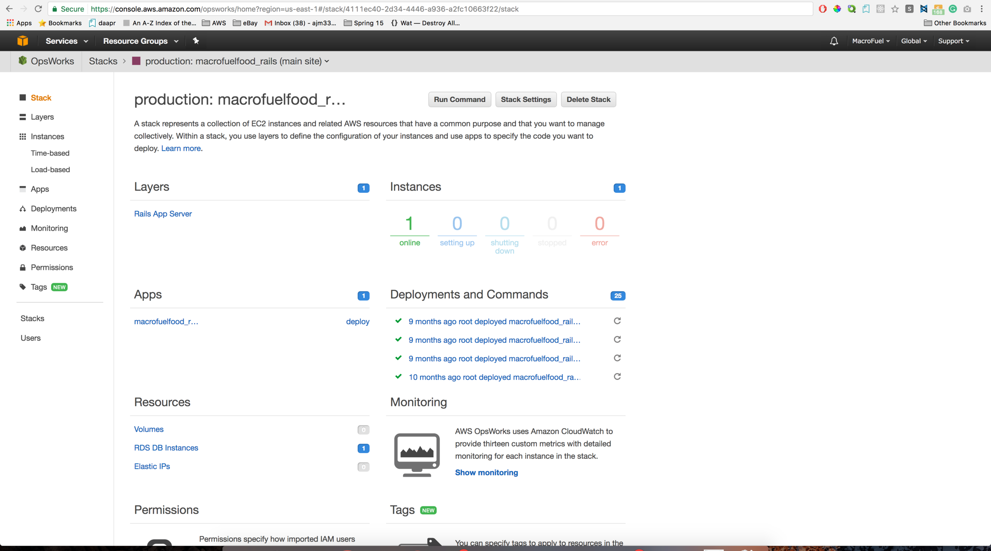Open the macrofuelfood_r… app link
Image resolution: width=991 pixels, height=551 pixels.
166,321
